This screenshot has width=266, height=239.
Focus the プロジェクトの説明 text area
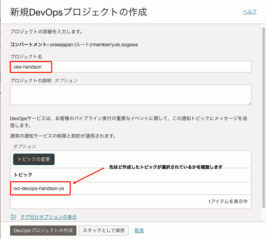[x=131, y=95]
